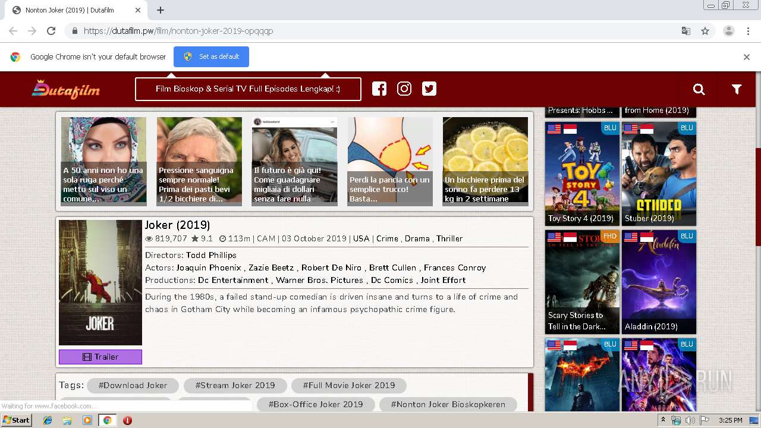Click actor Frances Conroy link
761x428 pixels.
pyautogui.click(x=455, y=267)
